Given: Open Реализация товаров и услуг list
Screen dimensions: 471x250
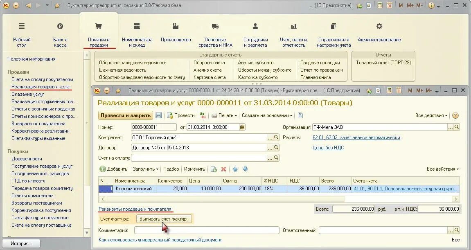Looking at the screenshot, I should pyautogui.click(x=41, y=87).
